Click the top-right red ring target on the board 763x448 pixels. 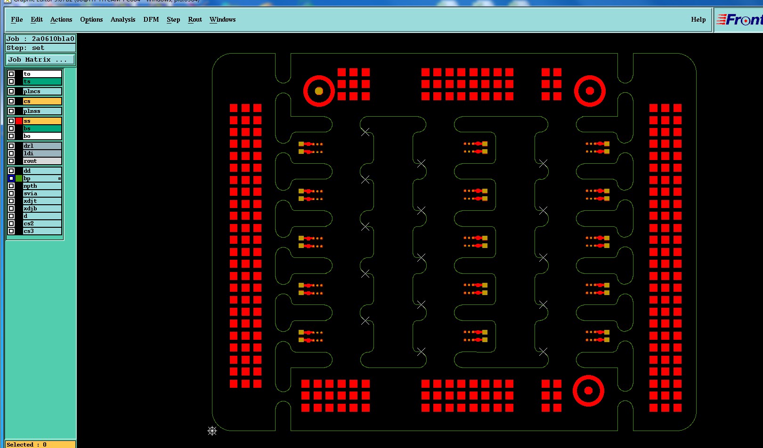pos(590,91)
